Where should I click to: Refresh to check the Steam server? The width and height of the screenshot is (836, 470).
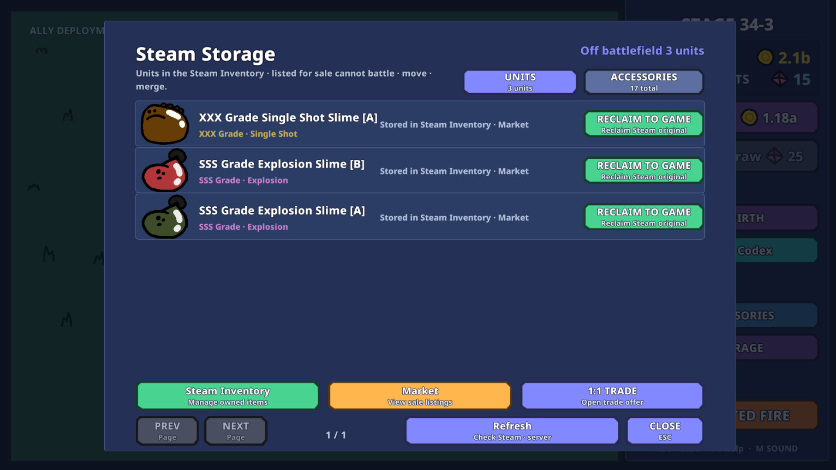512,431
